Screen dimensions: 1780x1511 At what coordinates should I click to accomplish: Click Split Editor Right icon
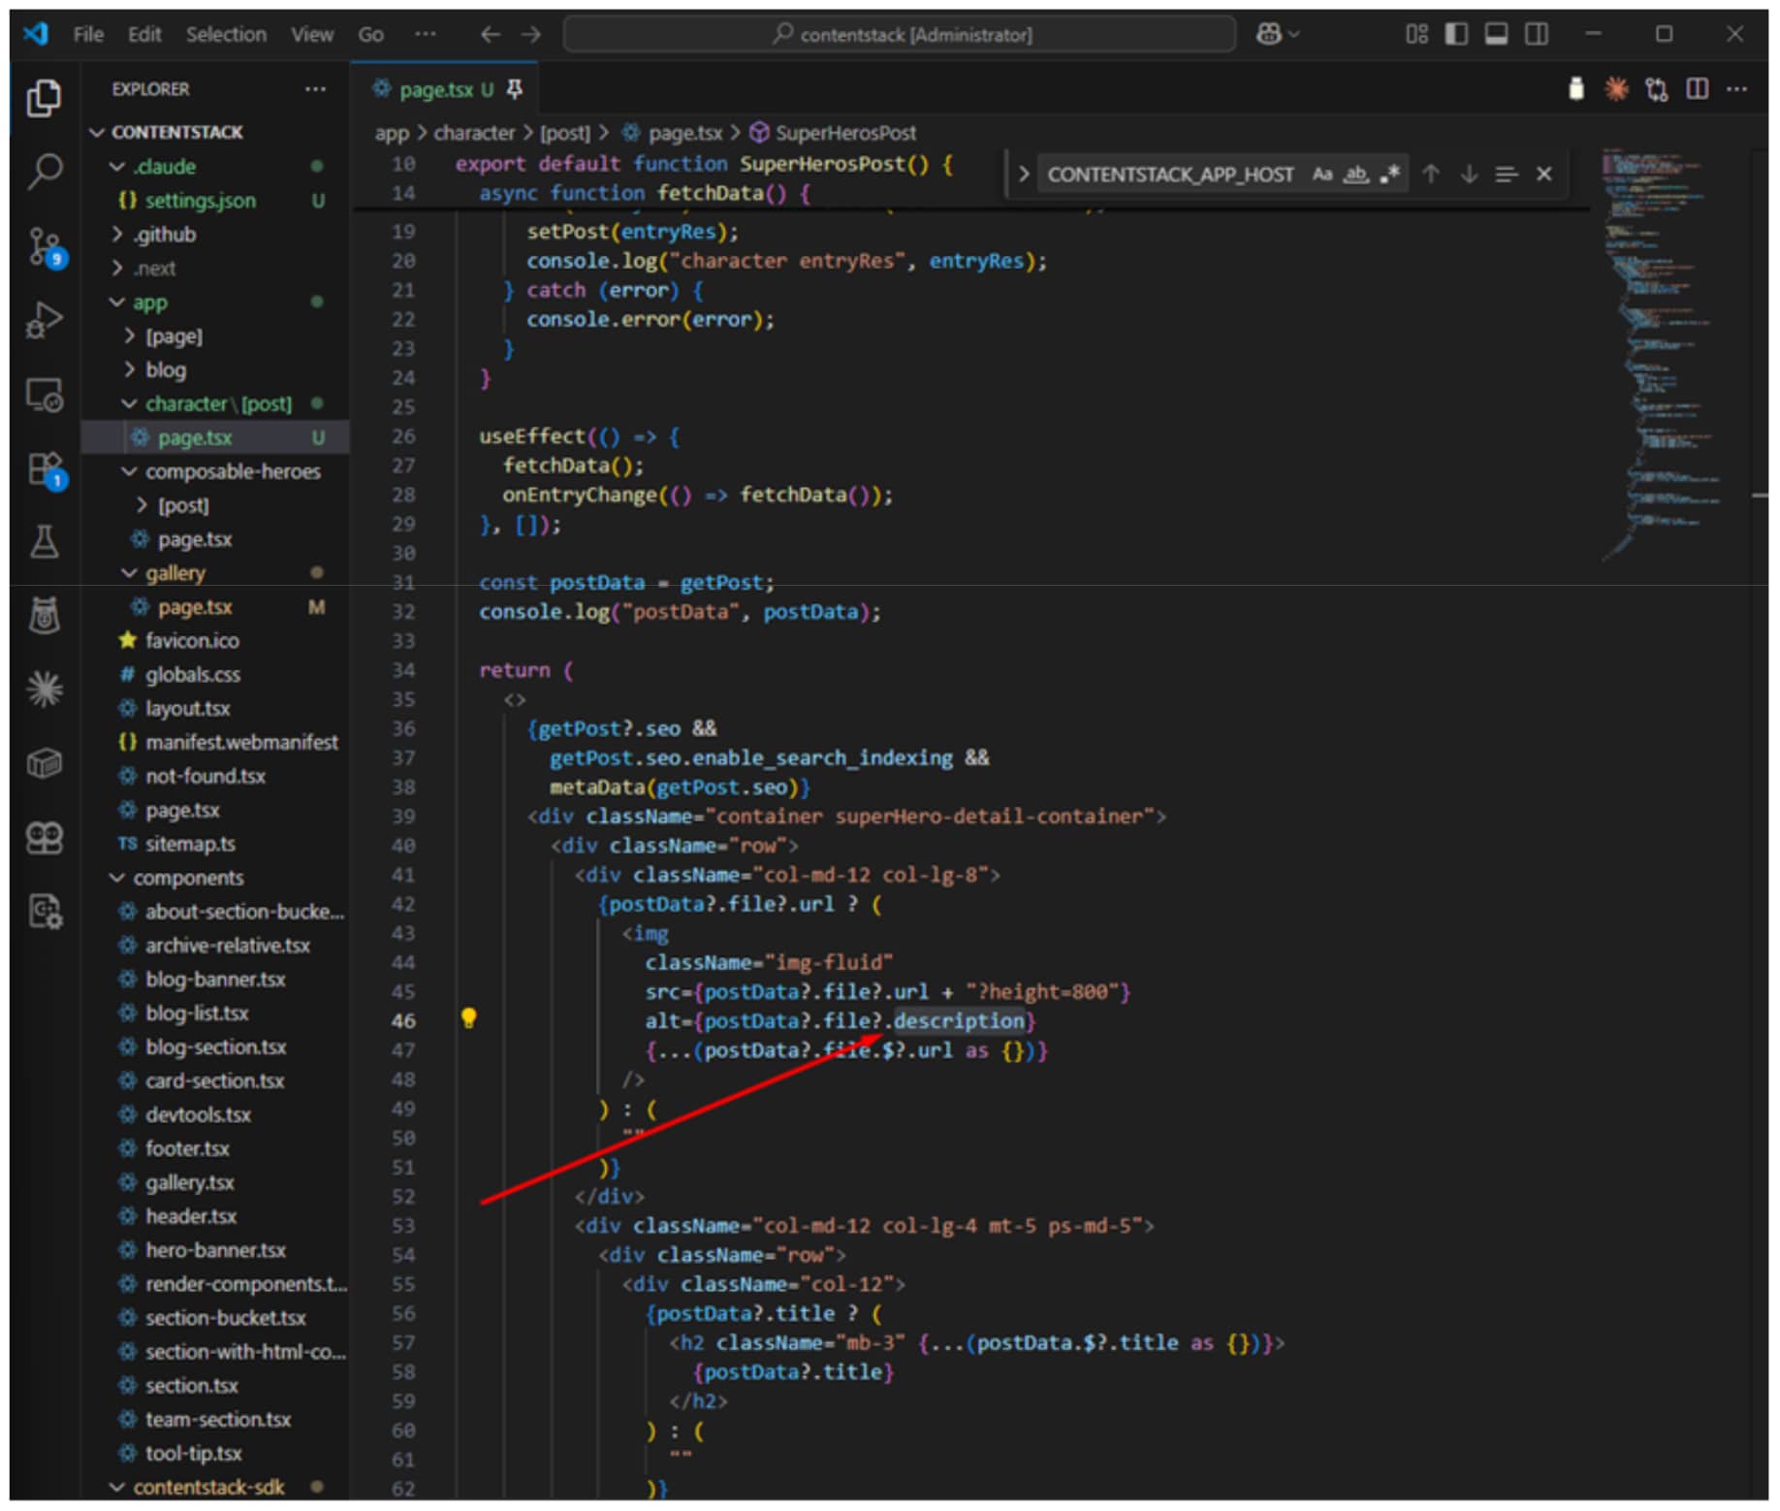pos(1697,89)
